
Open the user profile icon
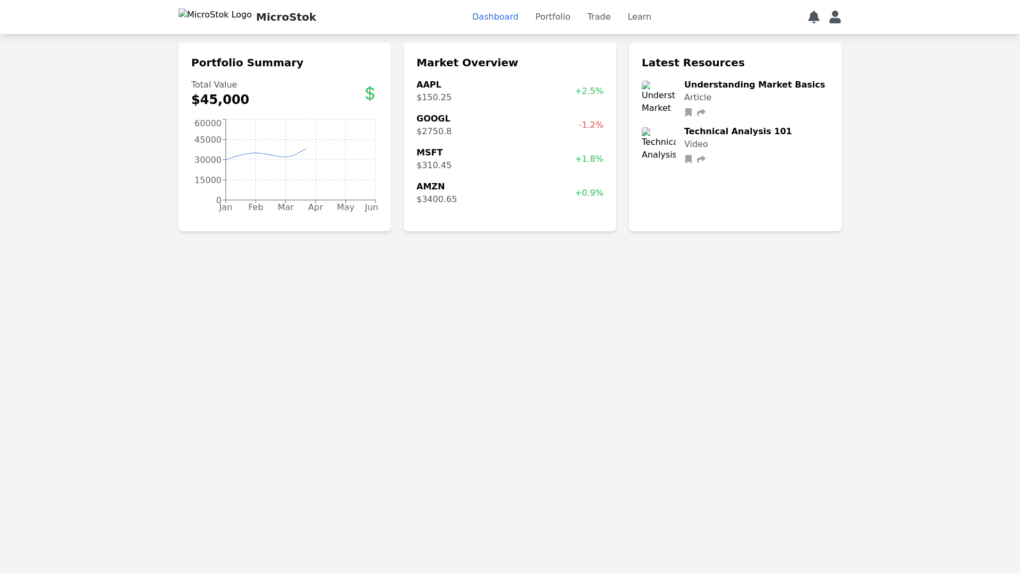(x=835, y=17)
